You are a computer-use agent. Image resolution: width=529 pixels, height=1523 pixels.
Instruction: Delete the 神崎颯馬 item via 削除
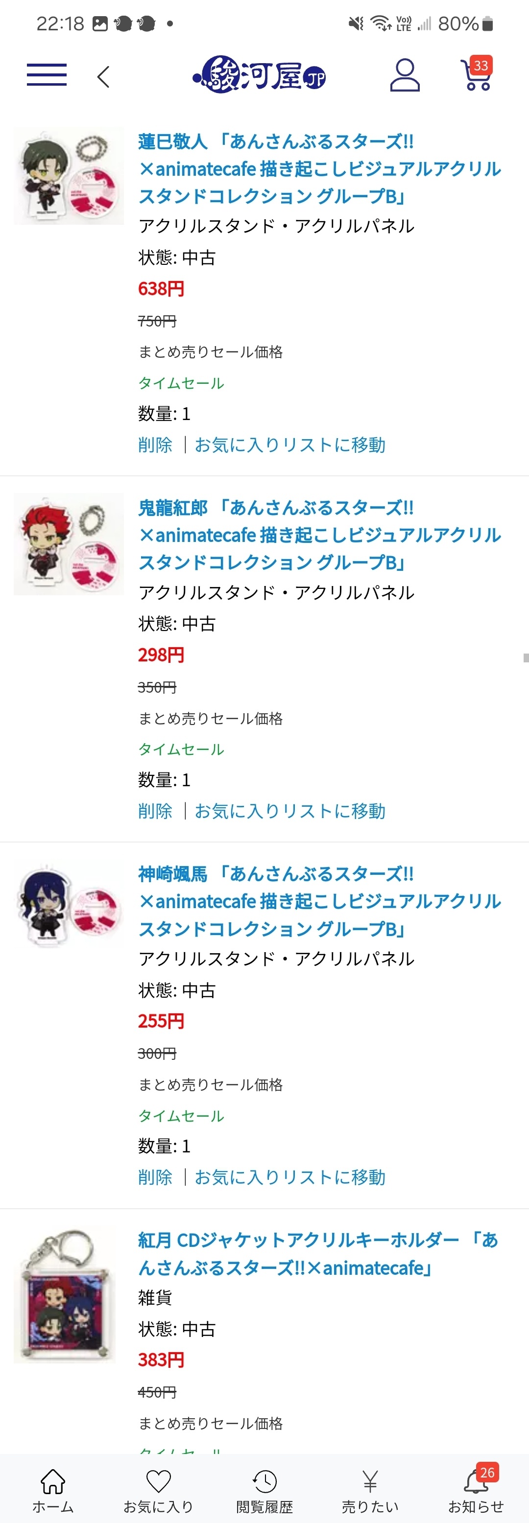[155, 1176]
